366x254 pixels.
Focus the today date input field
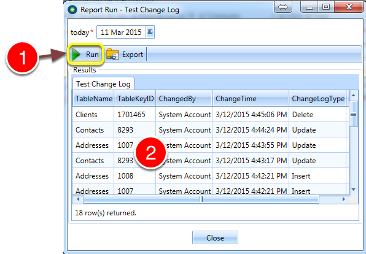pyautogui.click(x=121, y=32)
